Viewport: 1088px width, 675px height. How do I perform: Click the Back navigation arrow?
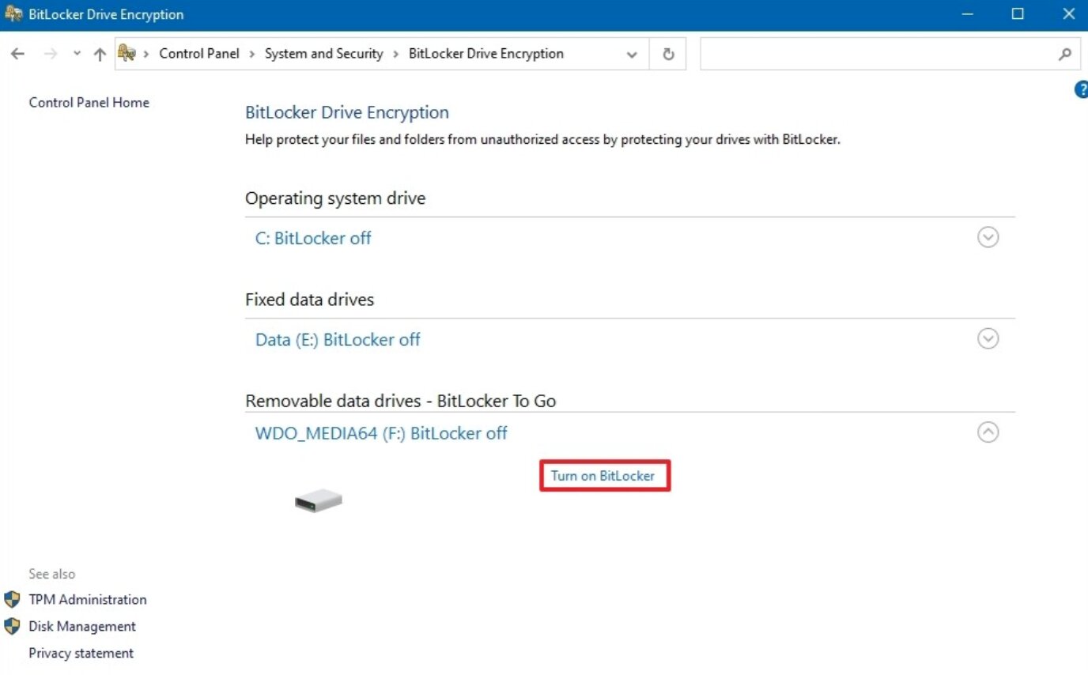(x=17, y=54)
